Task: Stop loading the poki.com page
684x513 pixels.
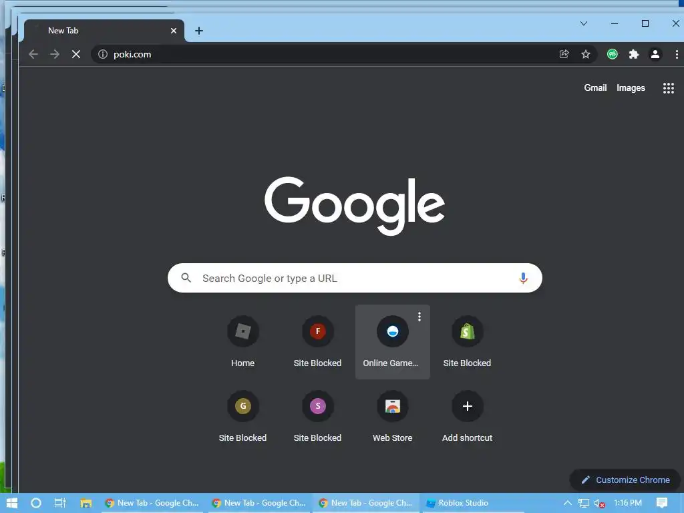Action: click(x=76, y=54)
